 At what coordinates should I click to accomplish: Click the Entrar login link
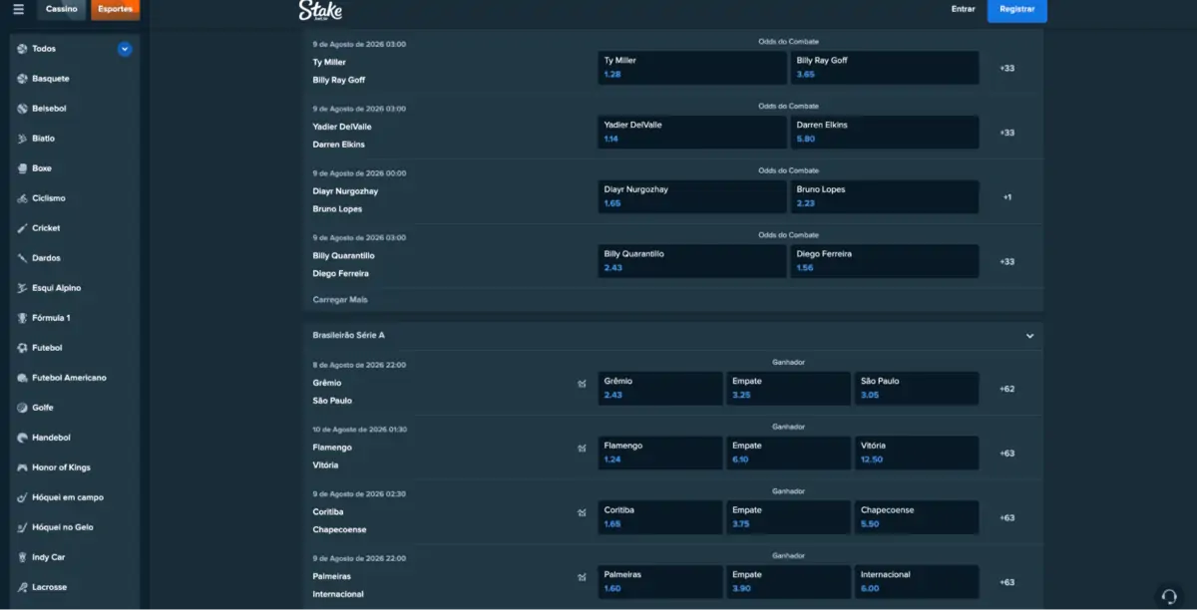[x=964, y=9]
